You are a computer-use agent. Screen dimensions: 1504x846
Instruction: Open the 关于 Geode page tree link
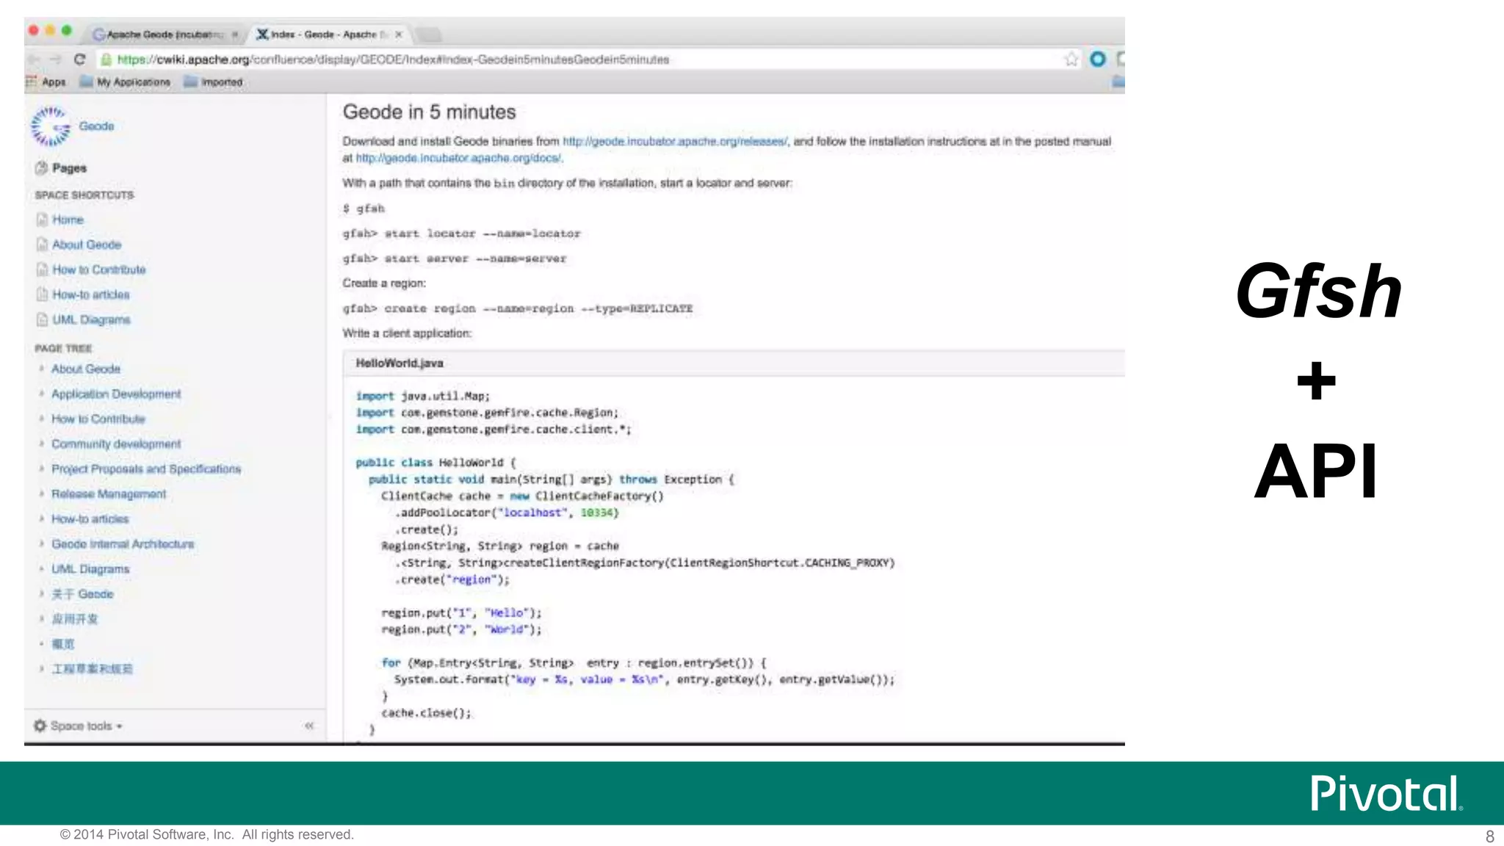tap(82, 593)
